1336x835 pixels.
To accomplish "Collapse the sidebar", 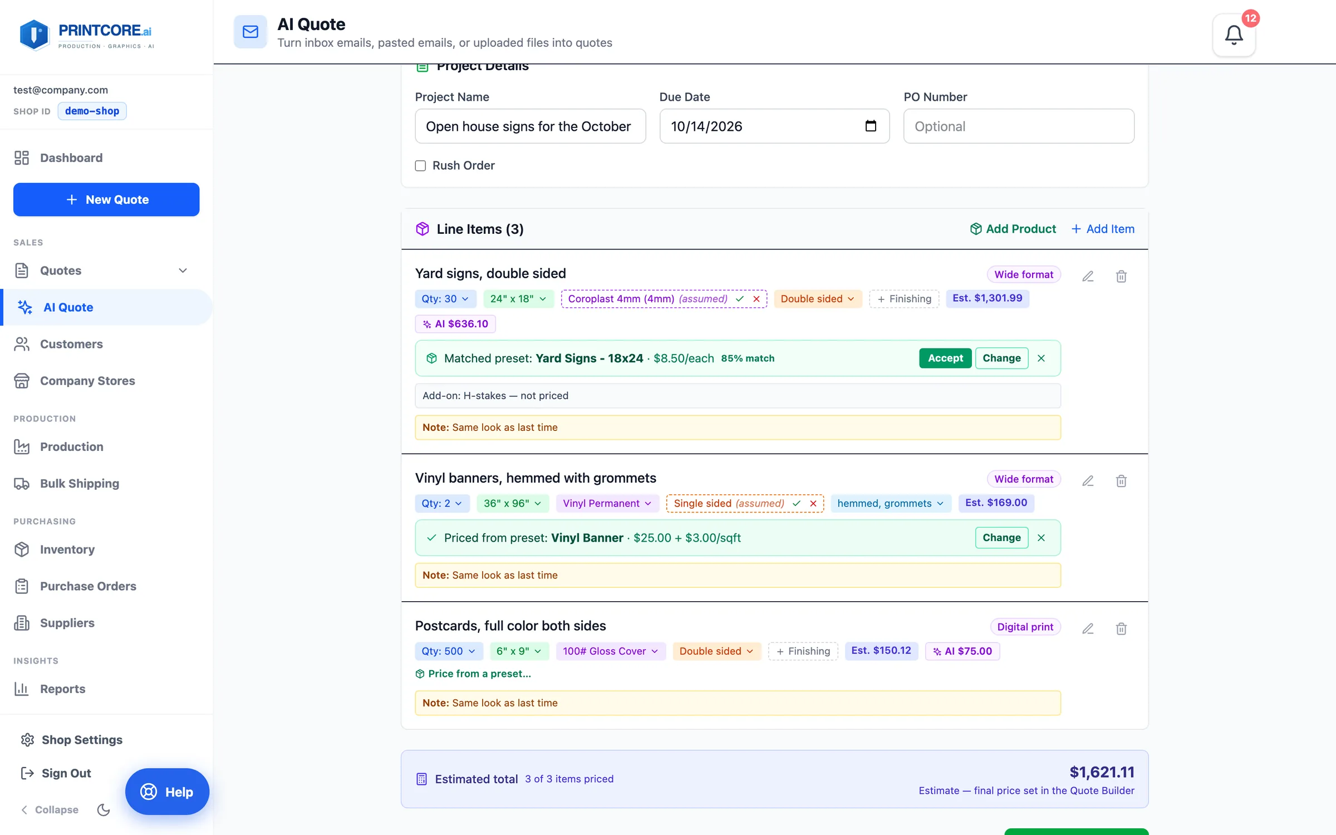I will coord(50,809).
